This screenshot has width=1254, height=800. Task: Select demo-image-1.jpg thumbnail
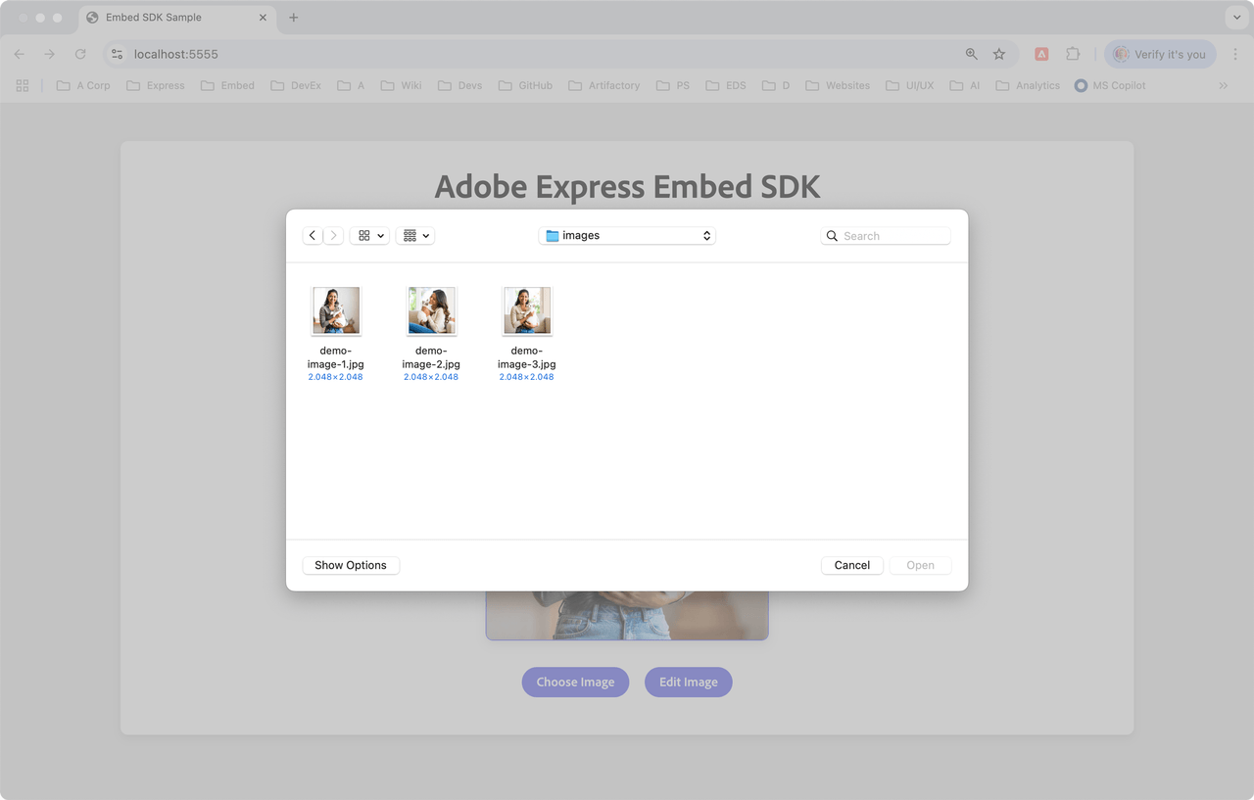pyautogui.click(x=336, y=311)
